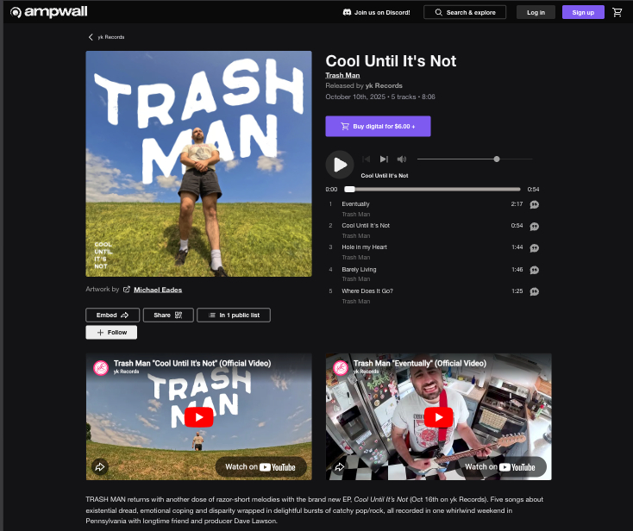Open the shopping cart icon
The image size is (633, 531).
tap(617, 12)
